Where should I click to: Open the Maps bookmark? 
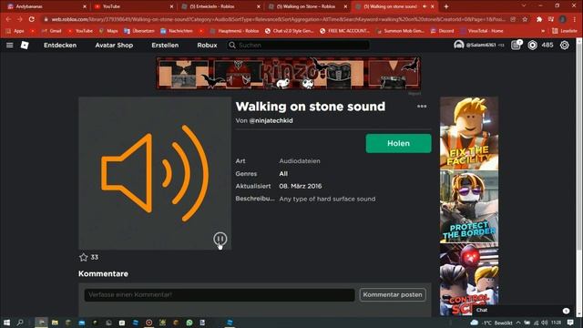108,31
